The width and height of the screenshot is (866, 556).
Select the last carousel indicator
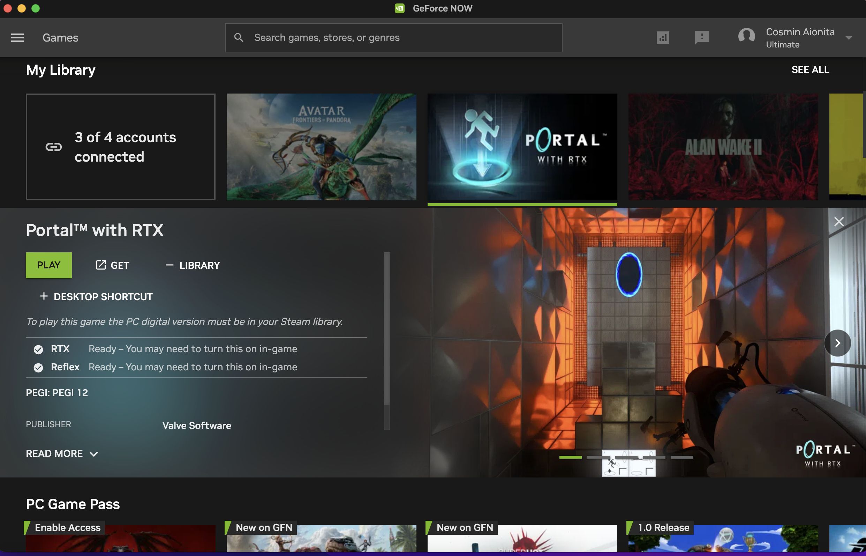(x=682, y=457)
